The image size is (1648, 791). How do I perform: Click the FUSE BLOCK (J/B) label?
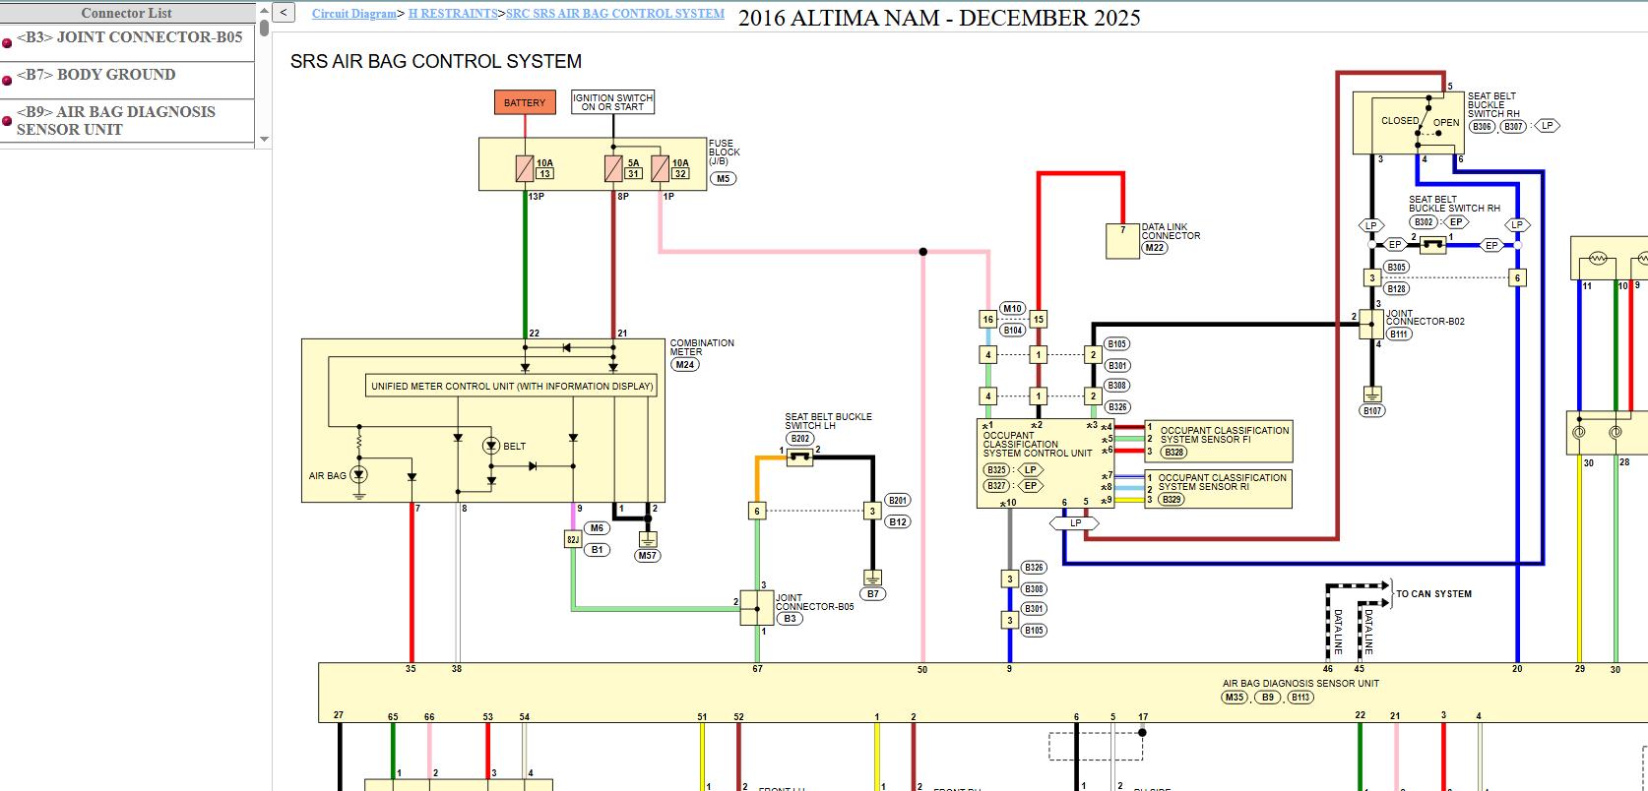point(725,152)
